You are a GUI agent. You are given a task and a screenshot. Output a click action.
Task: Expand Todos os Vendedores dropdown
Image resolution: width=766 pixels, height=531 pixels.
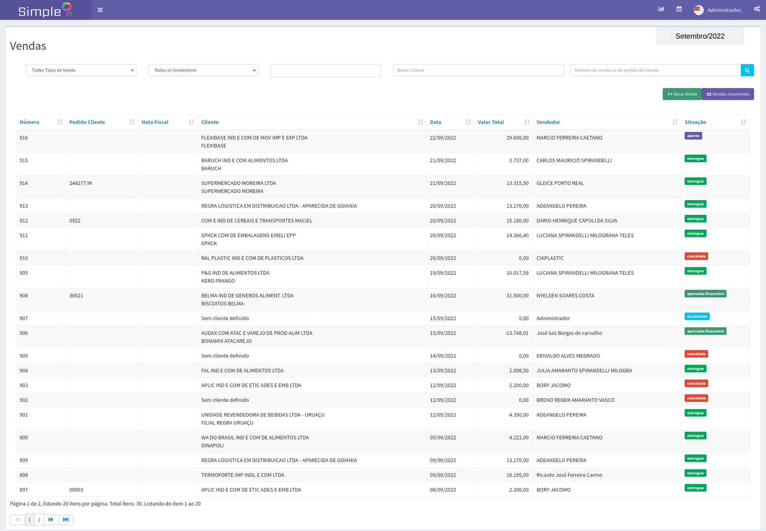click(203, 70)
